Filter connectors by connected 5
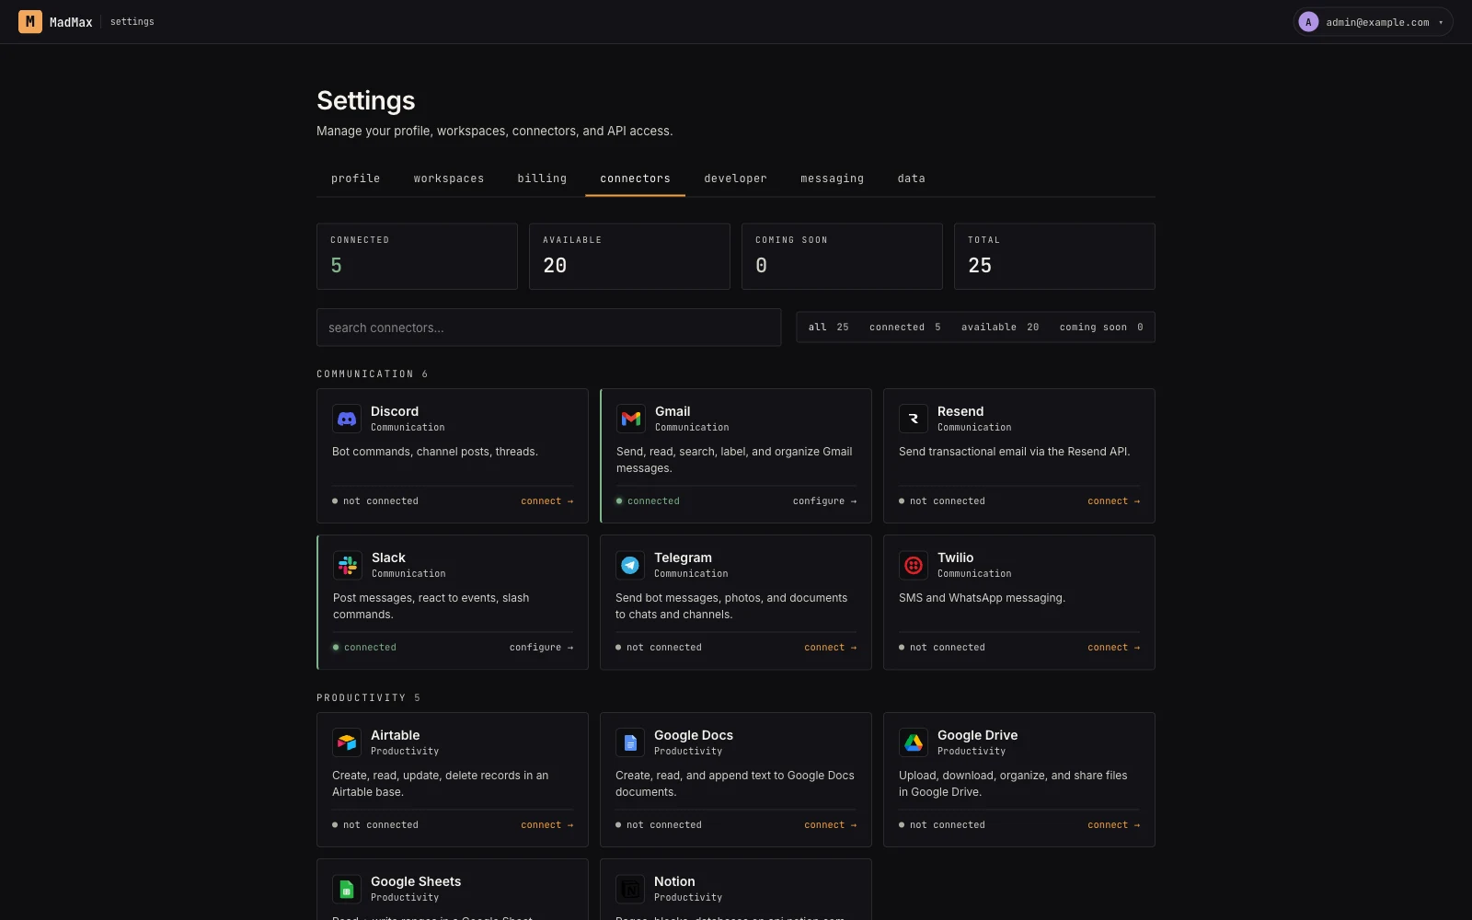The image size is (1472, 920). [x=904, y=328]
